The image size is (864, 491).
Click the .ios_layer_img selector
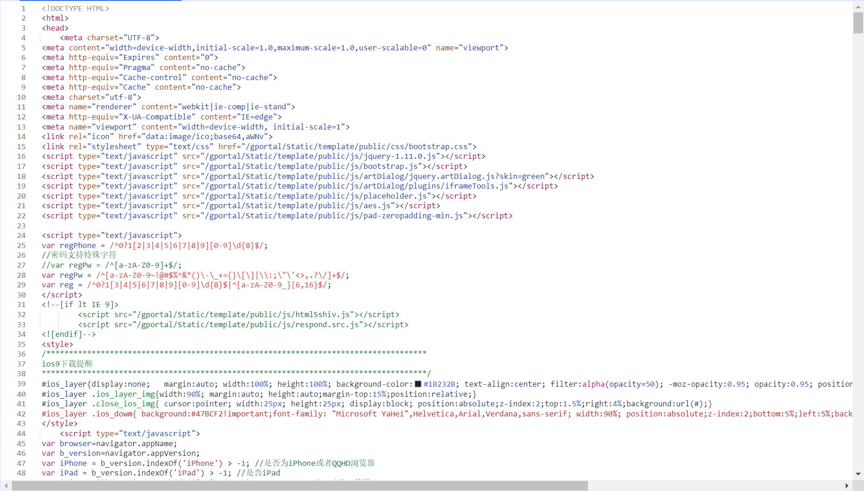[x=123, y=394]
